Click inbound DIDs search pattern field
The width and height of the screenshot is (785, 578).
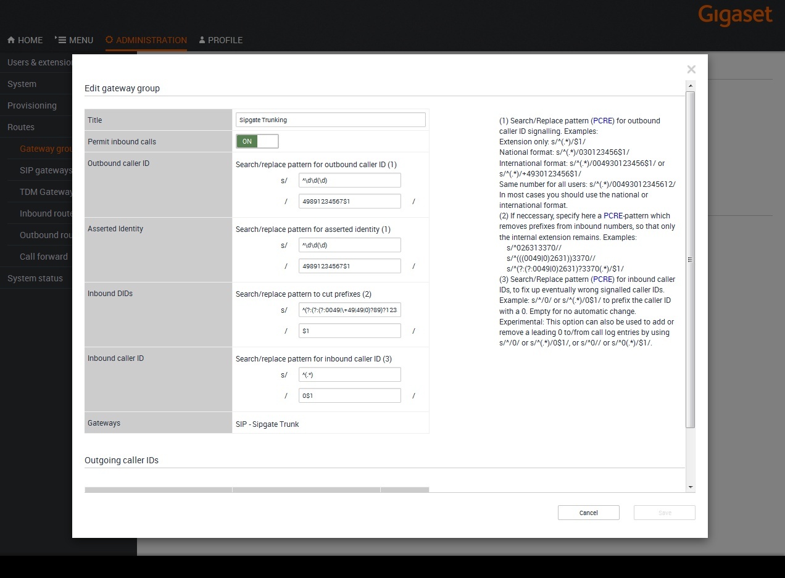click(x=350, y=310)
